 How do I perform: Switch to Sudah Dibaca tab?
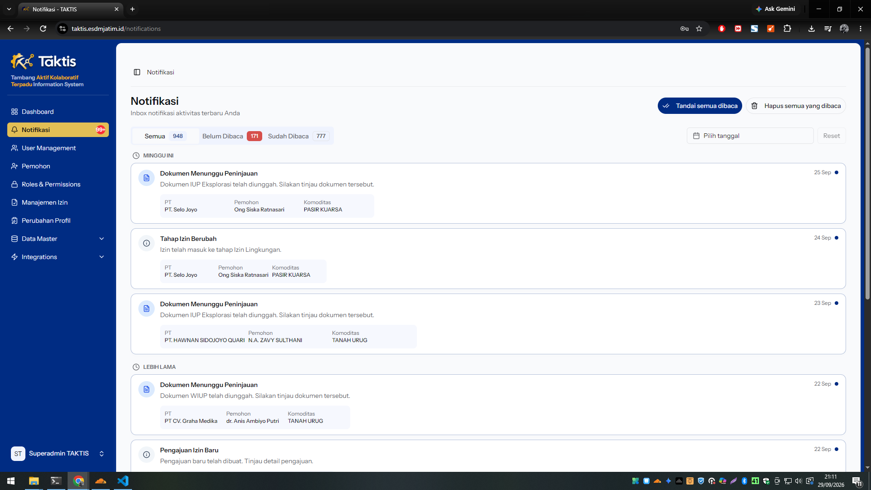pyautogui.click(x=298, y=136)
